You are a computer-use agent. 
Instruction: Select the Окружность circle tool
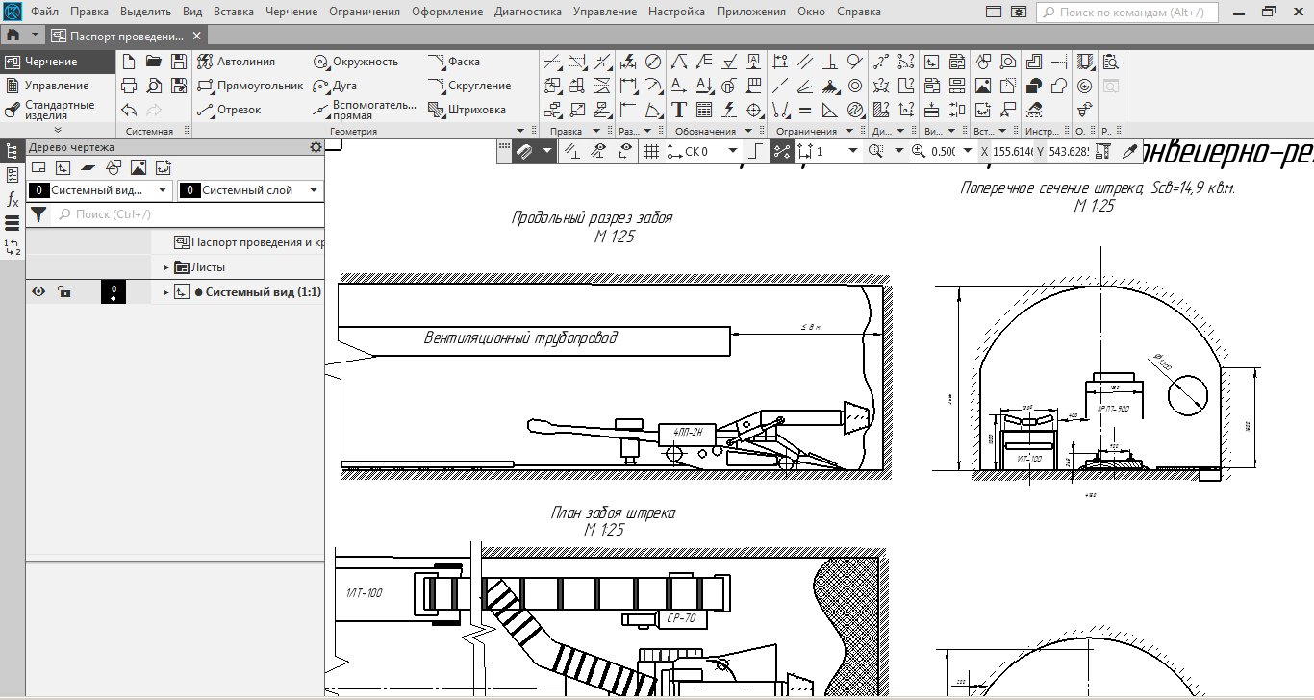[356, 62]
